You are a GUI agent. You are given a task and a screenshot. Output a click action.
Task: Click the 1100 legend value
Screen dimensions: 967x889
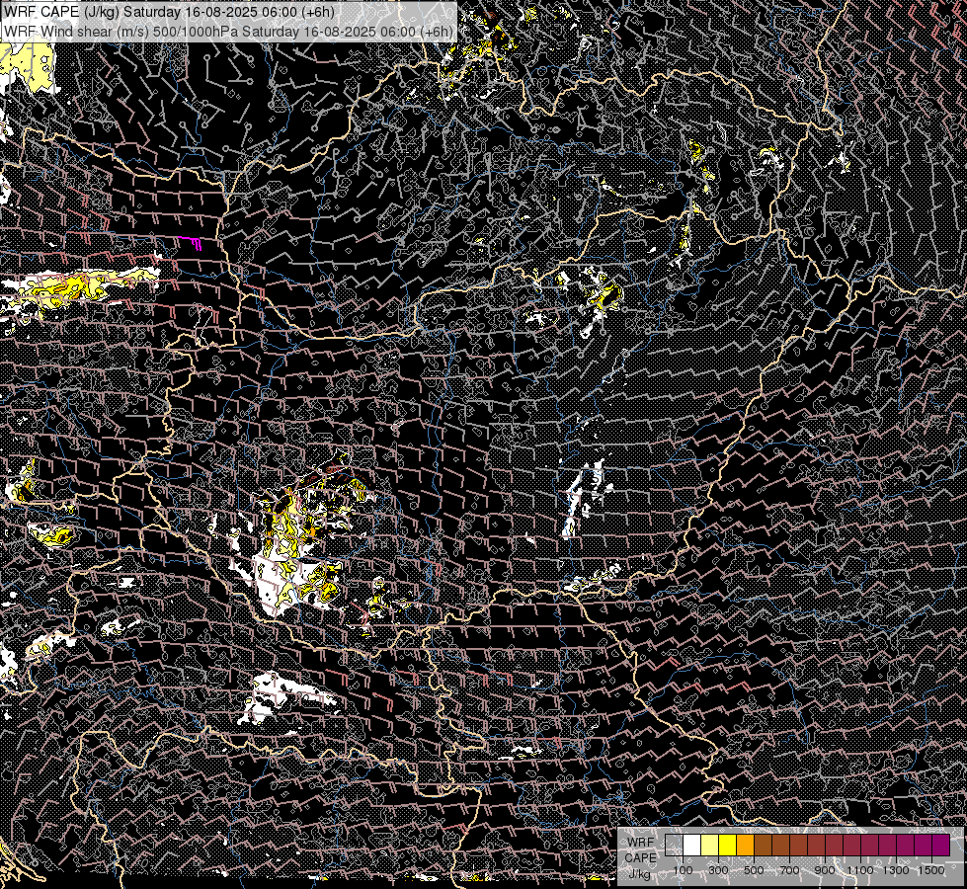859,870
